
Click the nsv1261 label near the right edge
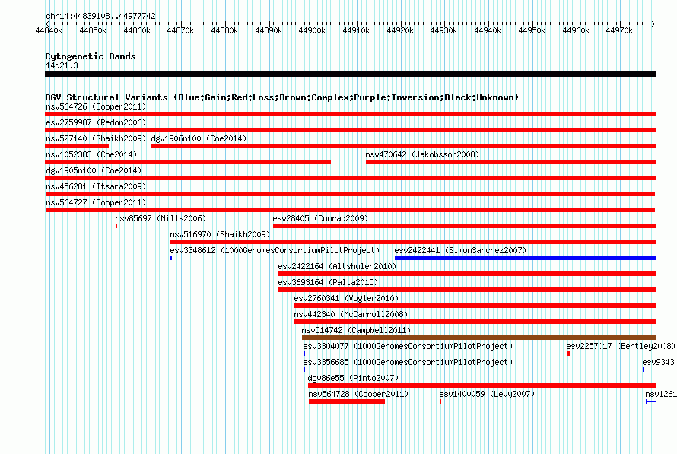661,394
